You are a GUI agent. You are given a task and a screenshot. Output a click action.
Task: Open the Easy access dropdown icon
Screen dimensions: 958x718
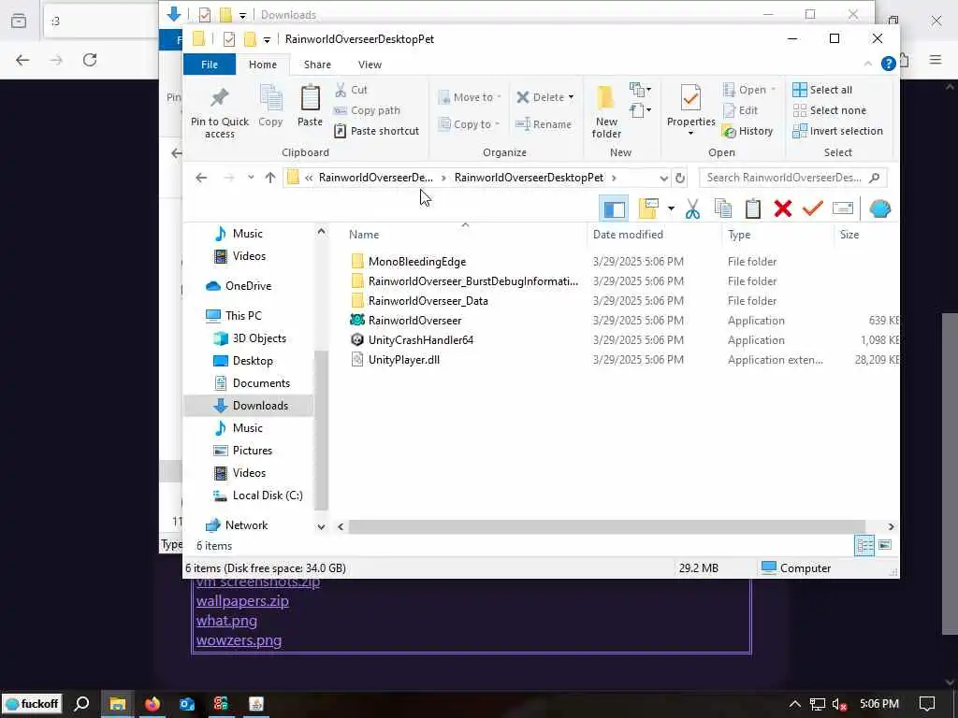pos(640,110)
